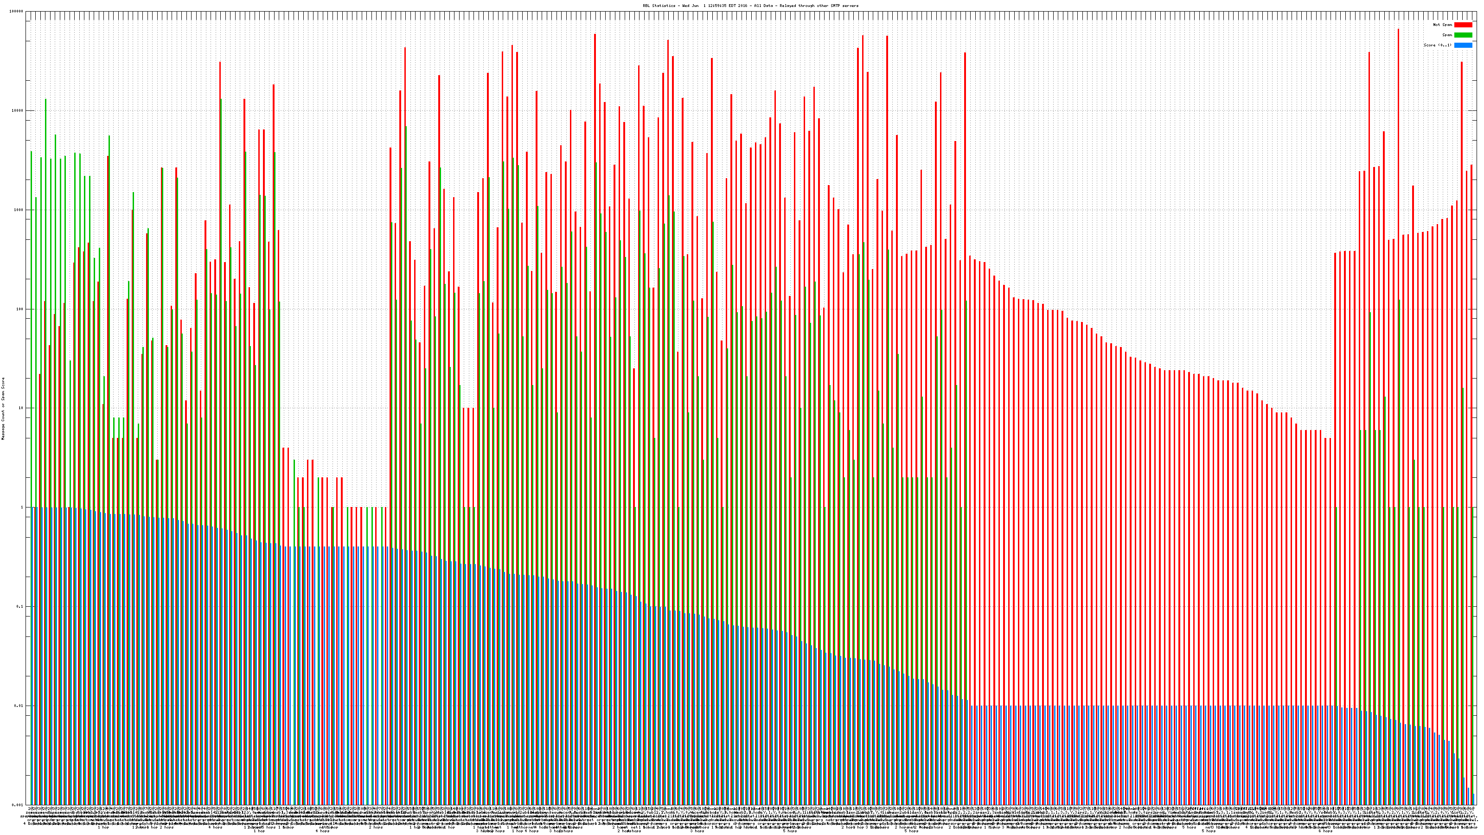Select the "Score (0..1)" legend label
Screen dimensions: 1484x835
pos(1437,45)
